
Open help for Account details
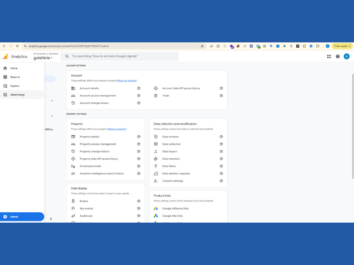tap(139, 88)
